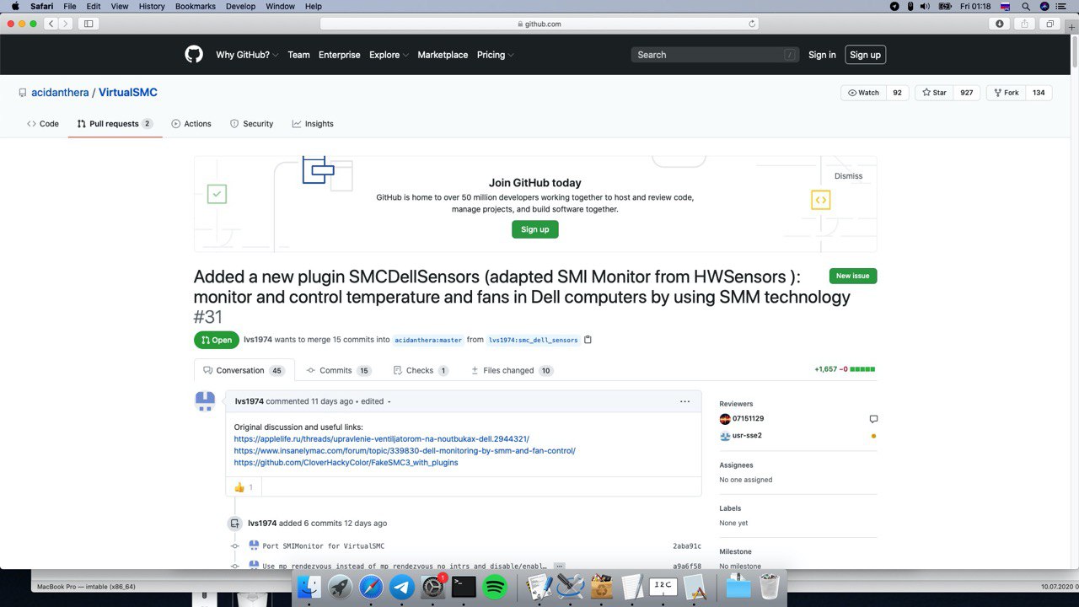Reload the page in the address bar
1079x607 pixels.
pyautogui.click(x=752, y=24)
